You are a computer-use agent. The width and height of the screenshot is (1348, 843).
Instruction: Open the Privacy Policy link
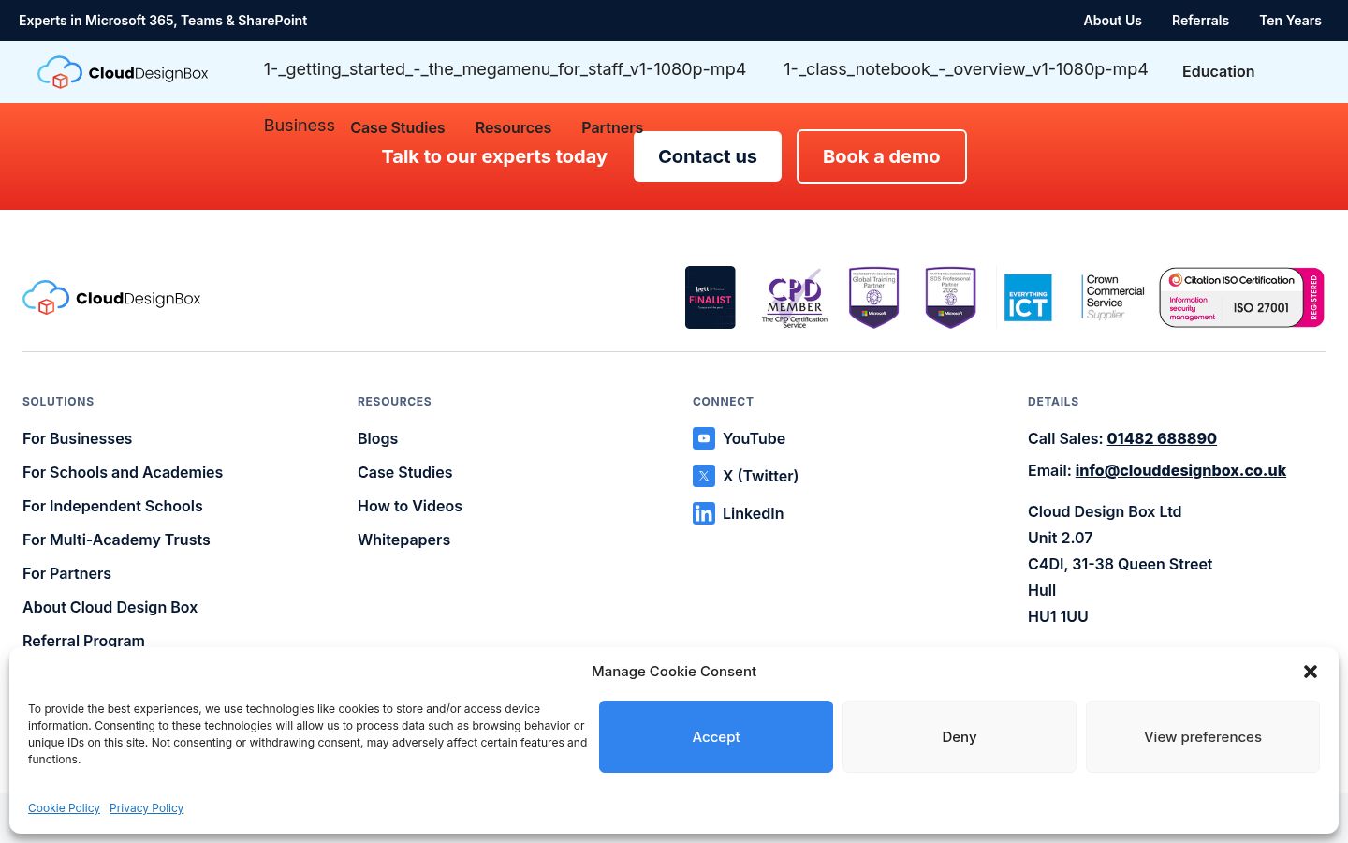tap(146, 808)
